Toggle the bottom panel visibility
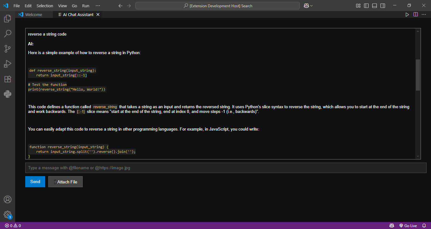Image resolution: width=431 pixels, height=229 pixels. (374, 5)
